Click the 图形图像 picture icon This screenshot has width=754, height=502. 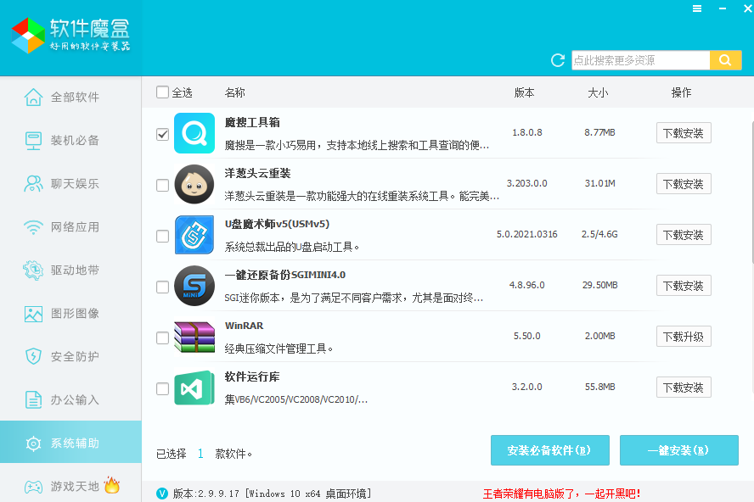pyautogui.click(x=33, y=314)
